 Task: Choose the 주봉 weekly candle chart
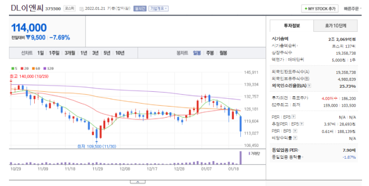tap(210, 53)
